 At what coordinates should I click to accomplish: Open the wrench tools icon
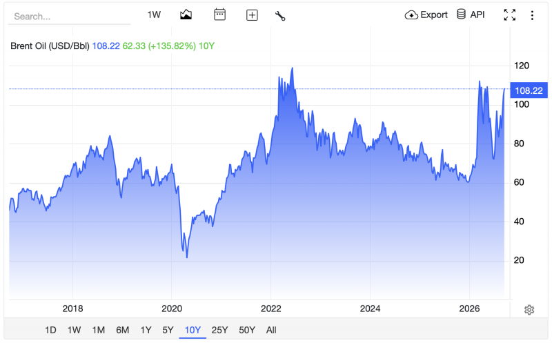tap(280, 16)
